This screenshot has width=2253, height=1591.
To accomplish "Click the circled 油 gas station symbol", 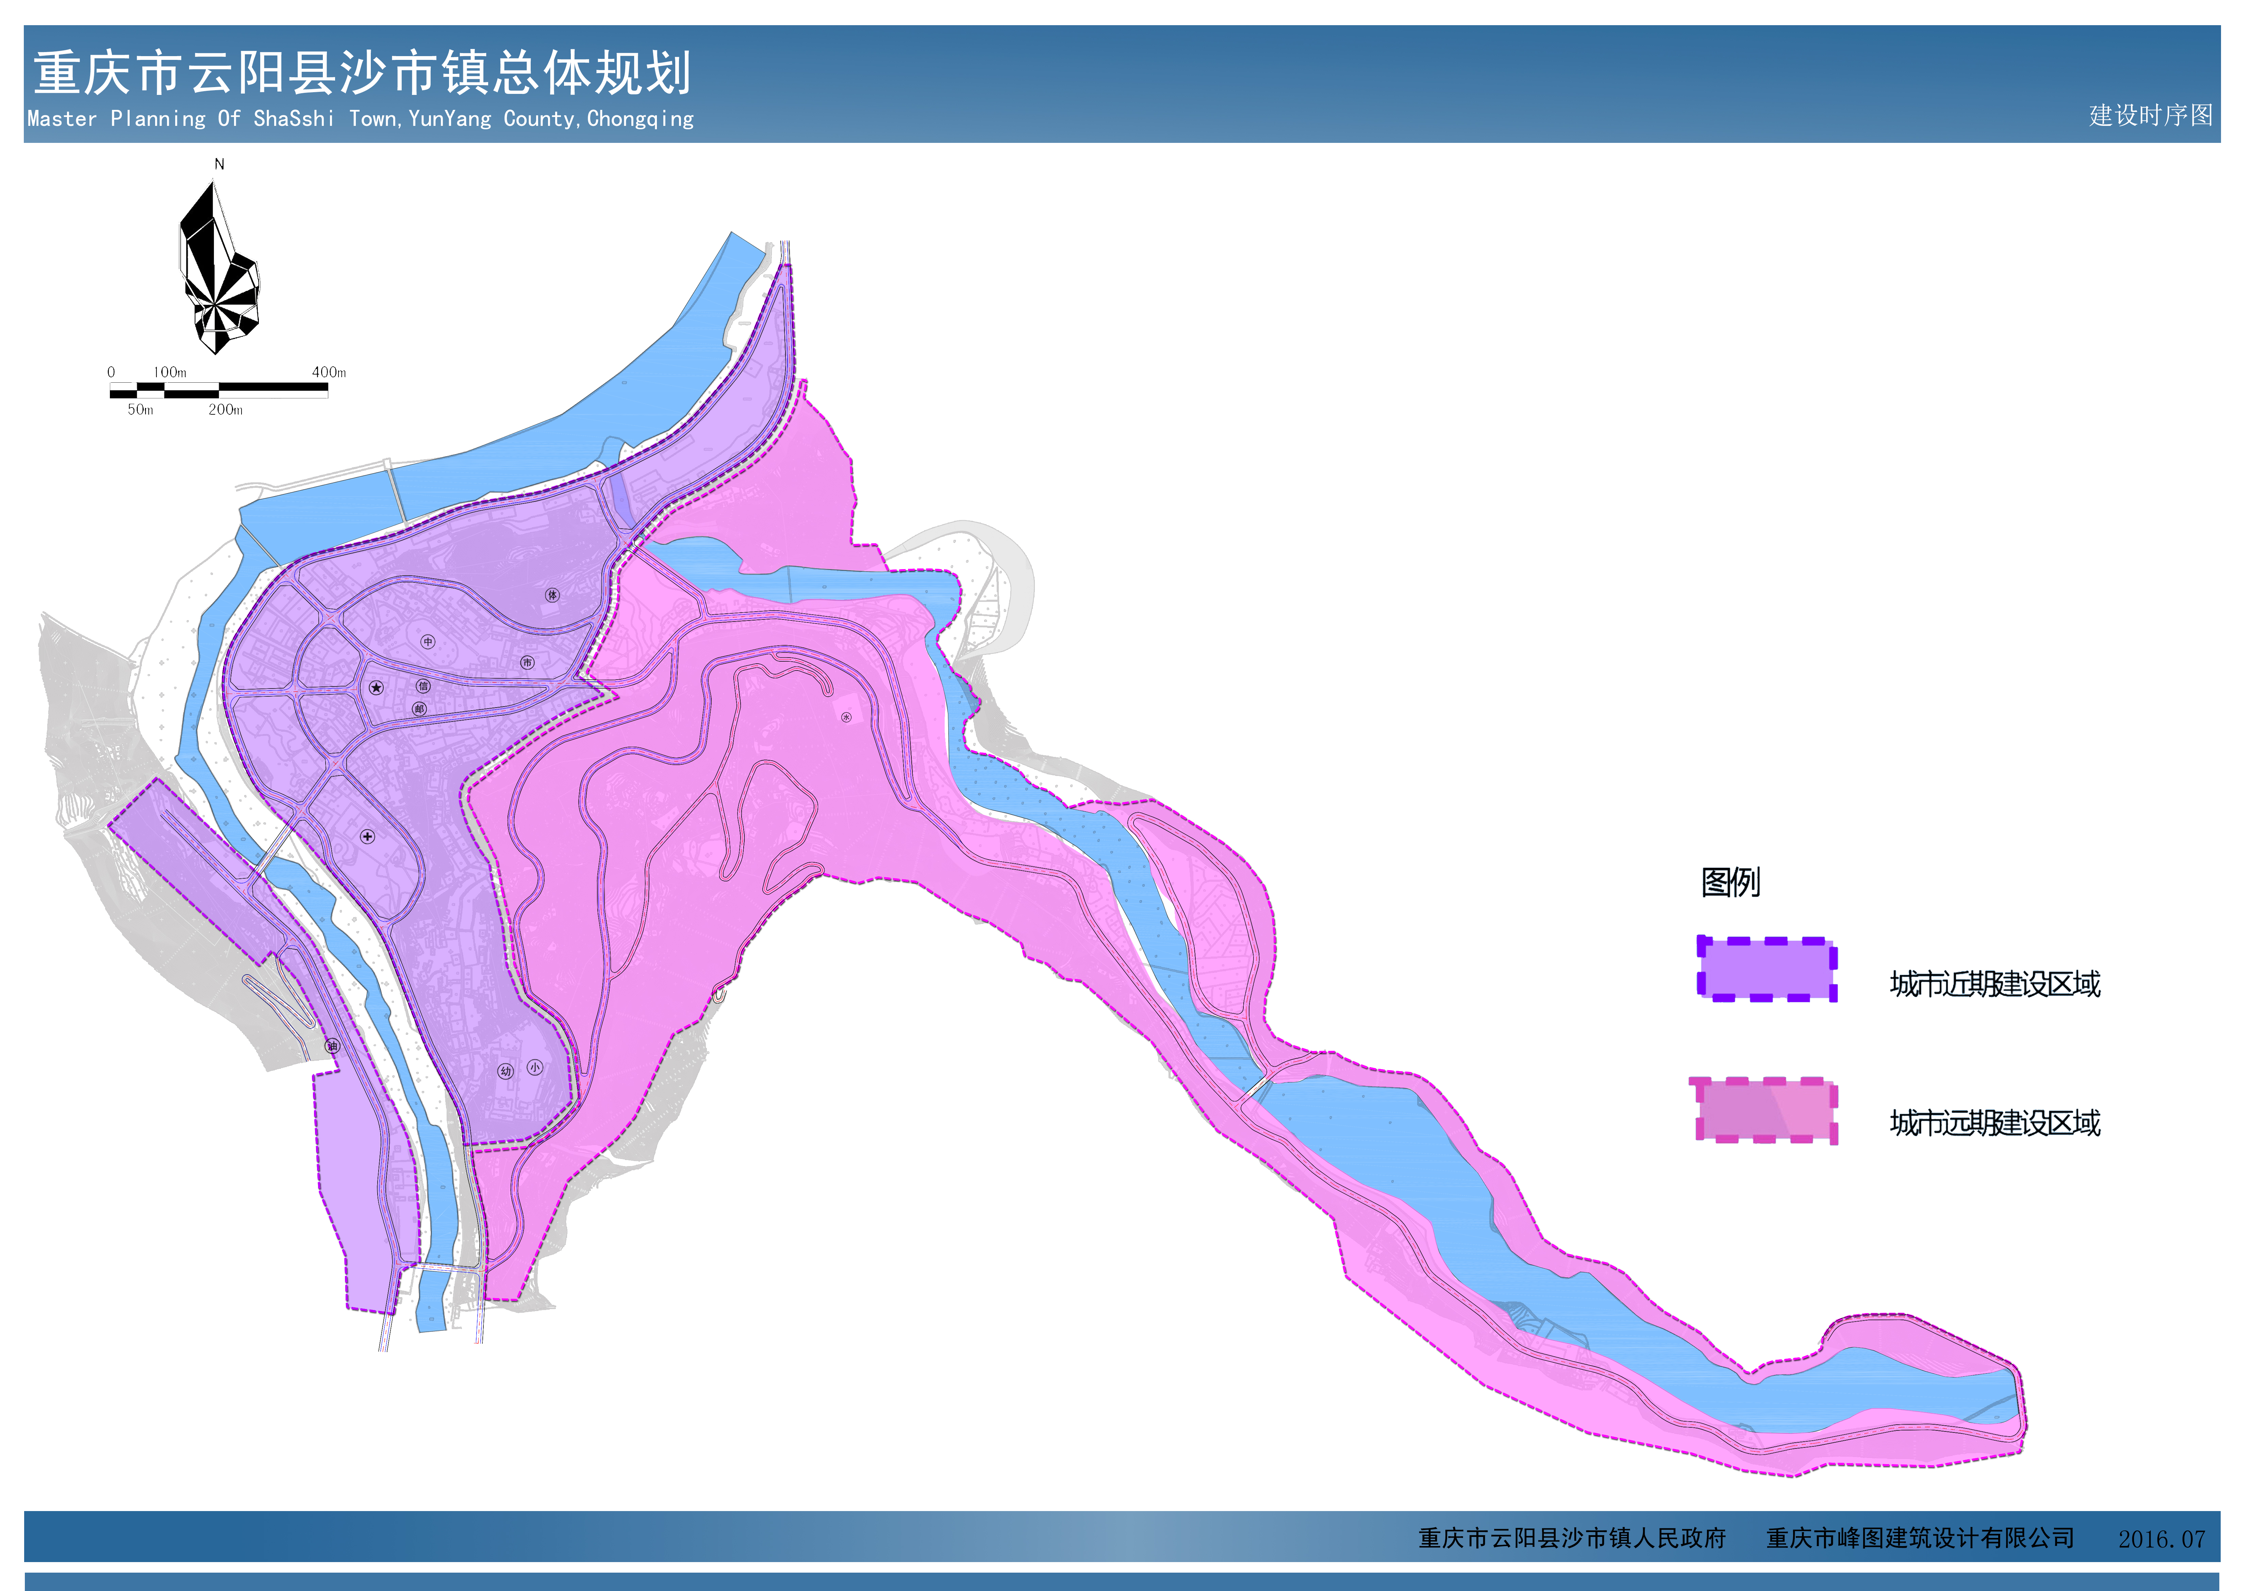I will [x=333, y=1046].
